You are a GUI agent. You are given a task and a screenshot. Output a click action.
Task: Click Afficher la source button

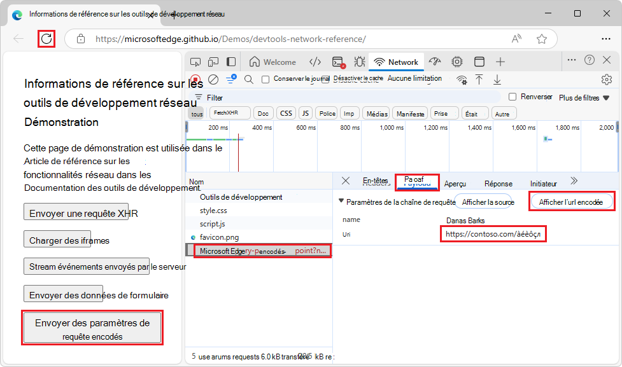pyautogui.click(x=484, y=202)
